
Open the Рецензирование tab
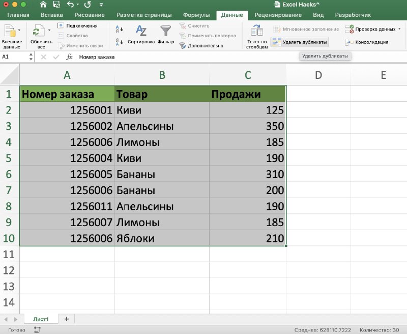pos(278,15)
